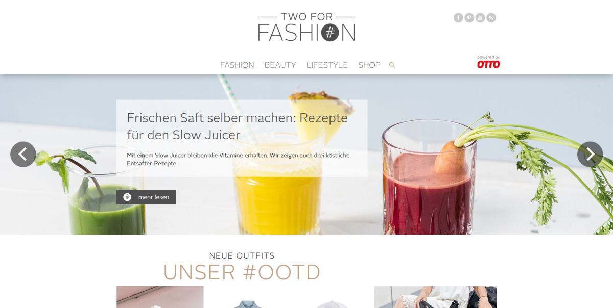Viewport: 613px width, 308px height.
Task: Click the OTTO logo
Action: point(488,62)
